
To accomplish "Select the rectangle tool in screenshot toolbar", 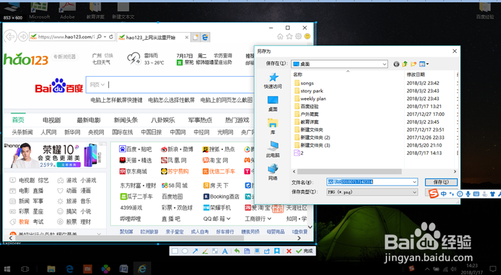I will [x=175, y=251].
